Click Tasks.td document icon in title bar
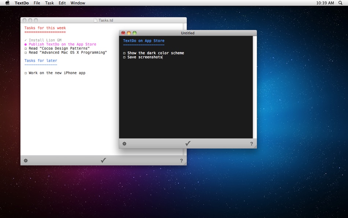 pos(96,20)
